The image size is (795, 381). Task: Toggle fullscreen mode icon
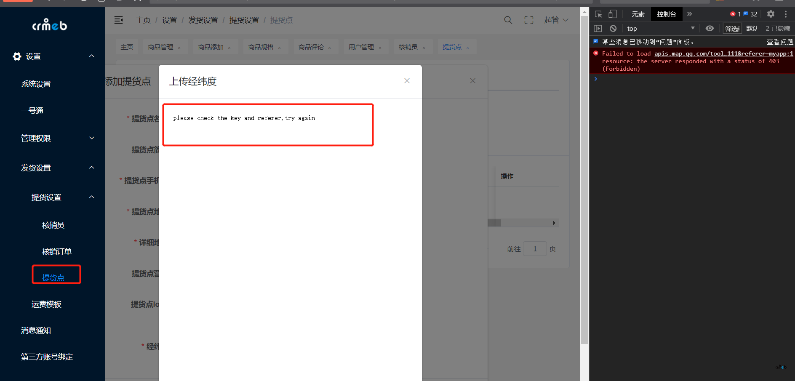529,20
